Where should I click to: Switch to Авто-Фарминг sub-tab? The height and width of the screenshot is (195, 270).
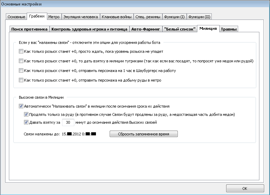[146, 29]
